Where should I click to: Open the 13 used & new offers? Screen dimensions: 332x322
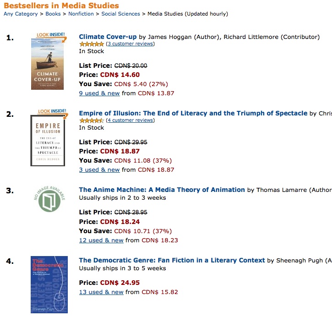coord(101,292)
